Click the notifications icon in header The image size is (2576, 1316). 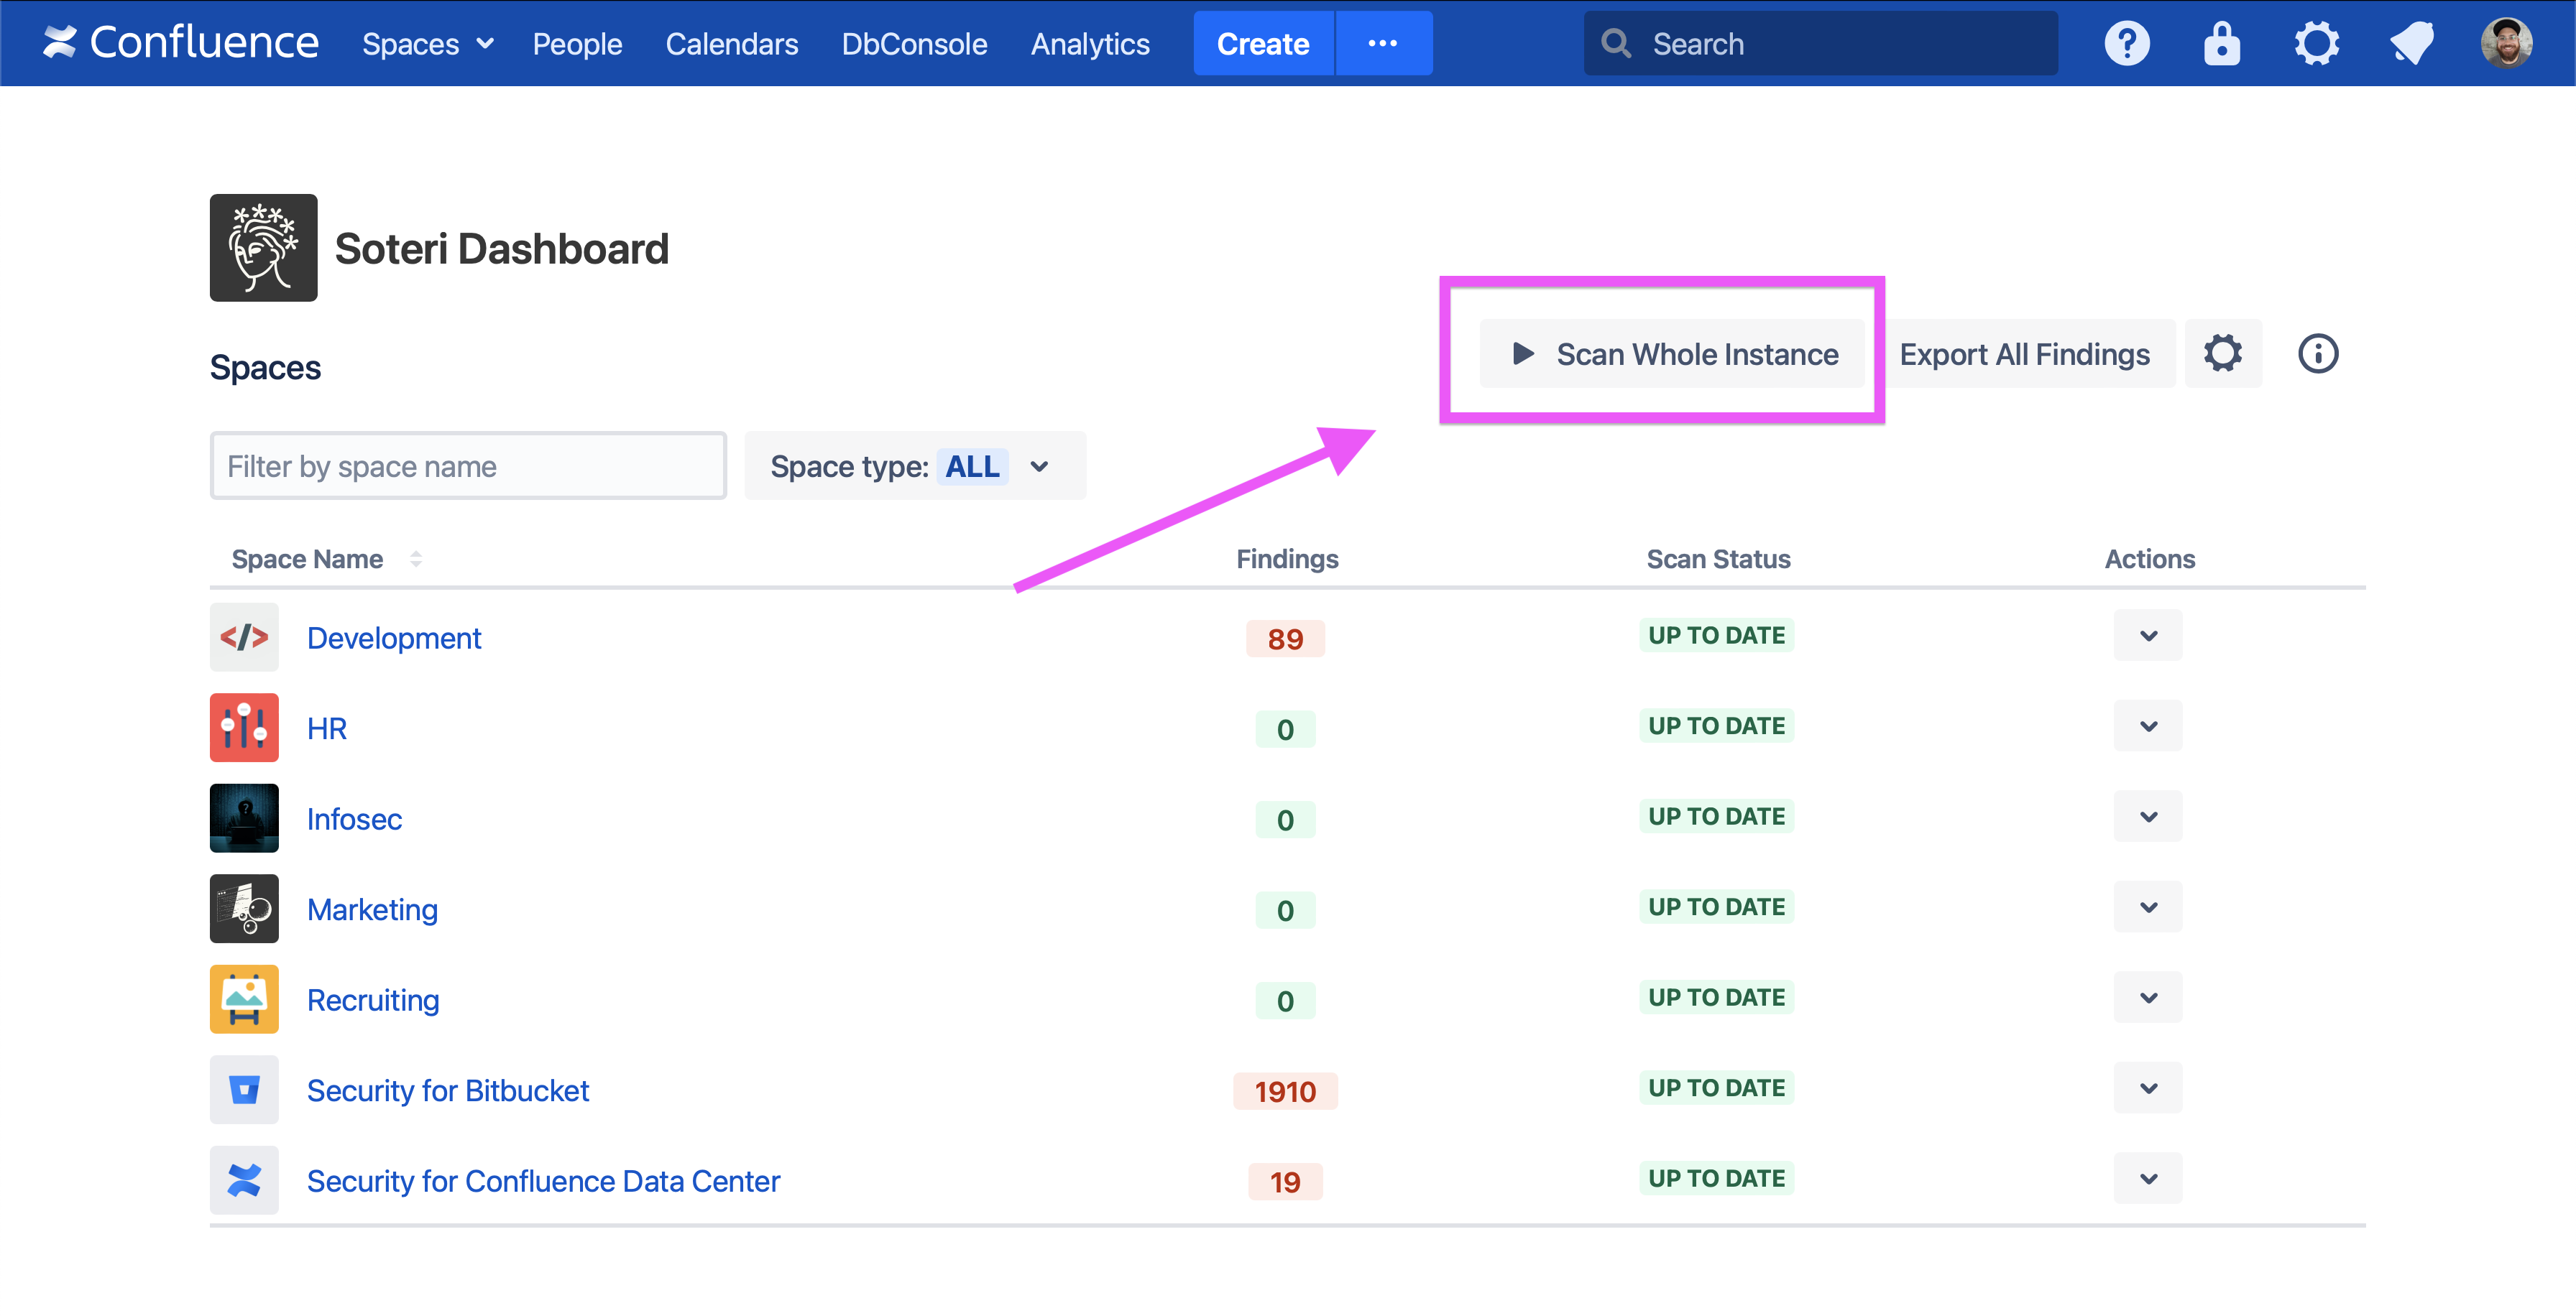2411,43
